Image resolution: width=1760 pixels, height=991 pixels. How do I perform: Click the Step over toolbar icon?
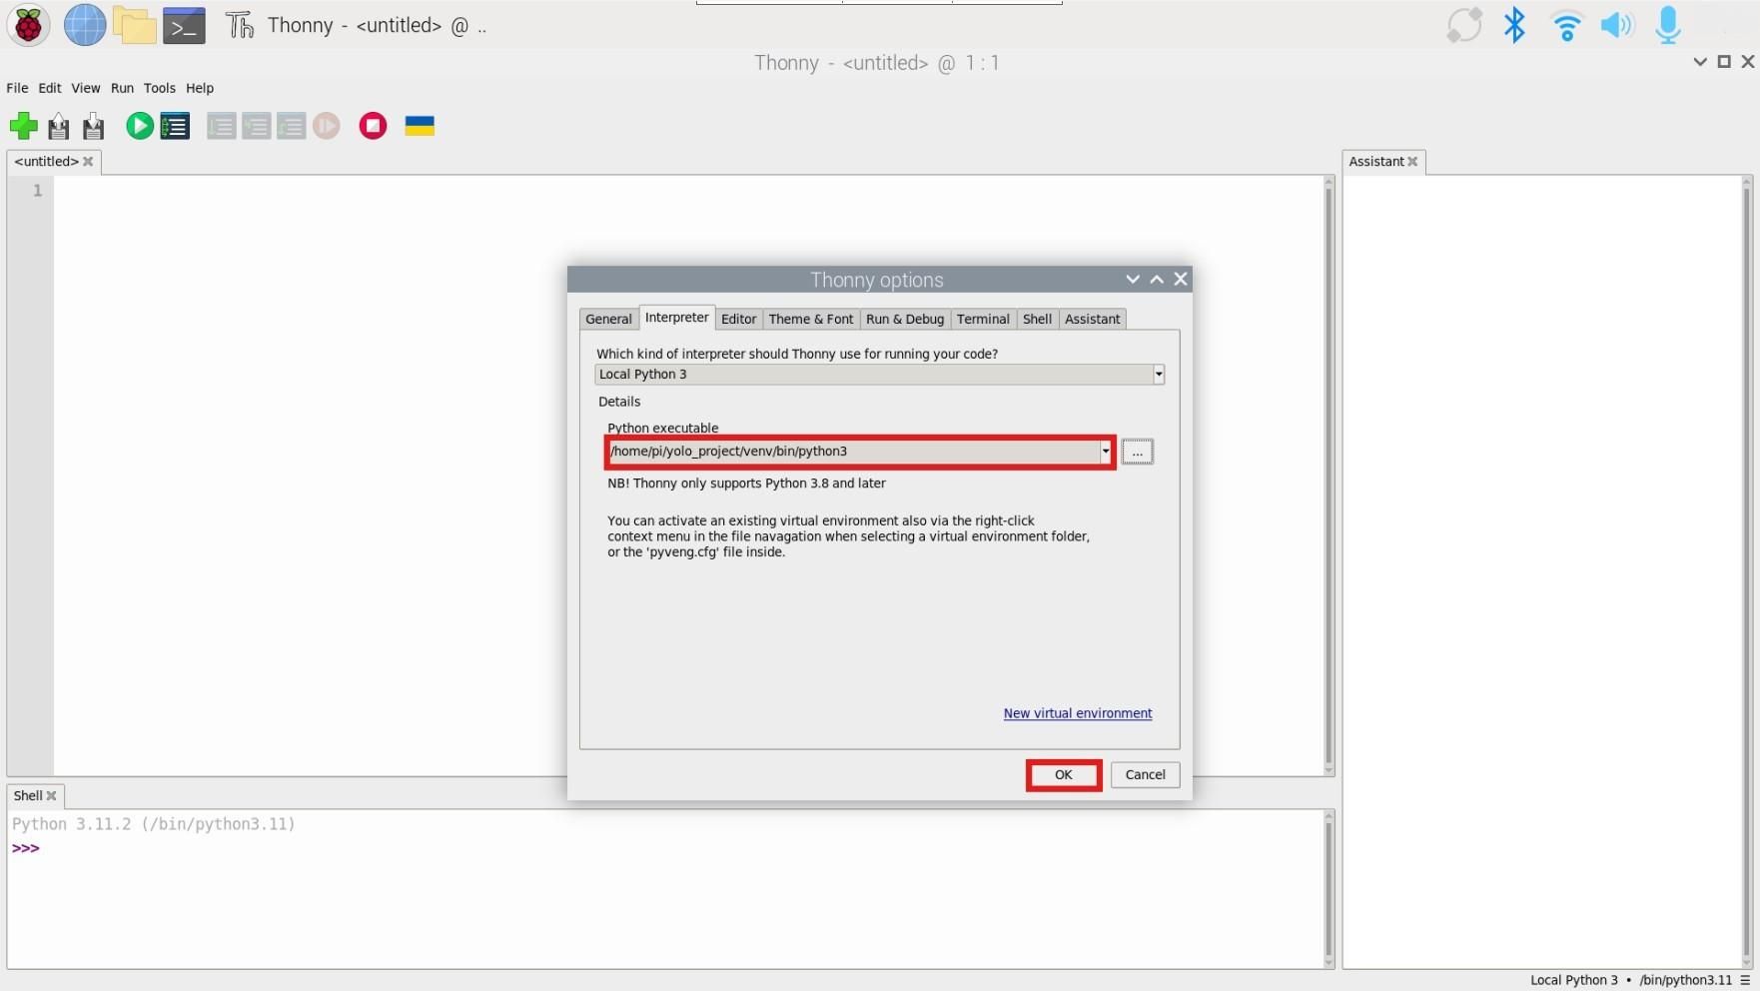tap(221, 126)
